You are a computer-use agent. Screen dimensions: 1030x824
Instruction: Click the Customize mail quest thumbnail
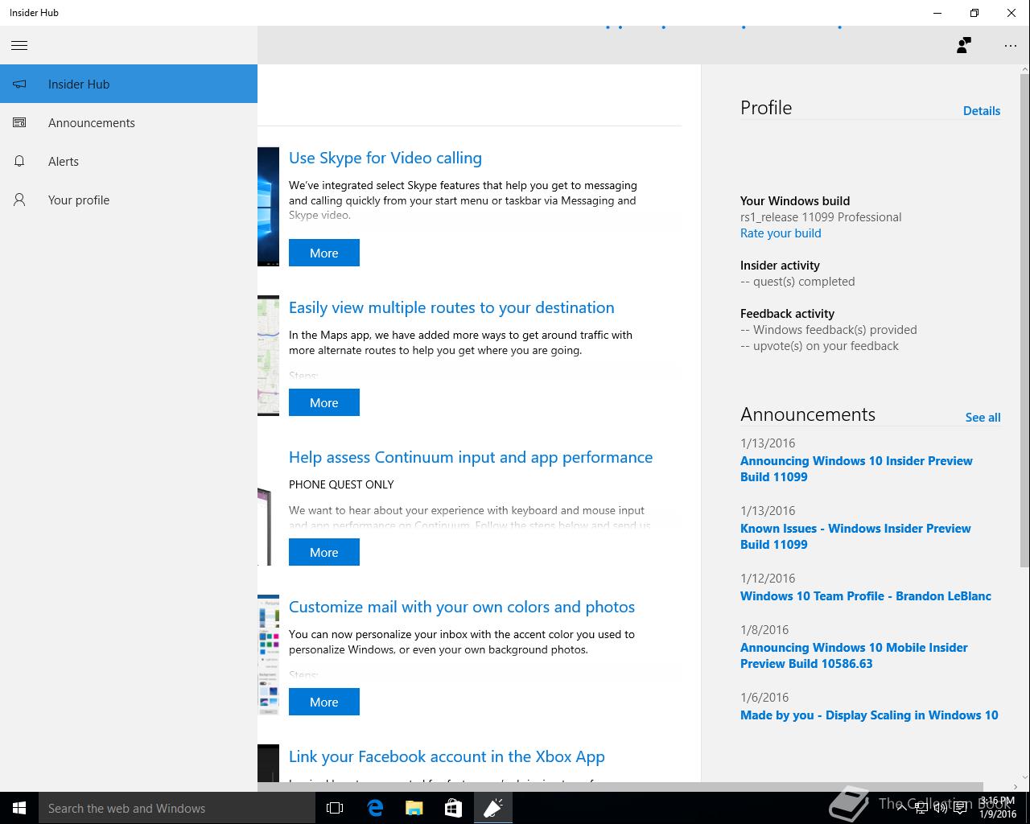[x=269, y=655]
